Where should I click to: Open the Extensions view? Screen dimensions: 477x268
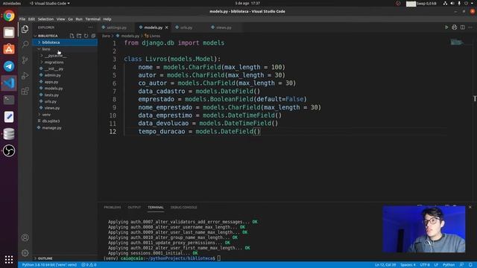click(x=25, y=91)
